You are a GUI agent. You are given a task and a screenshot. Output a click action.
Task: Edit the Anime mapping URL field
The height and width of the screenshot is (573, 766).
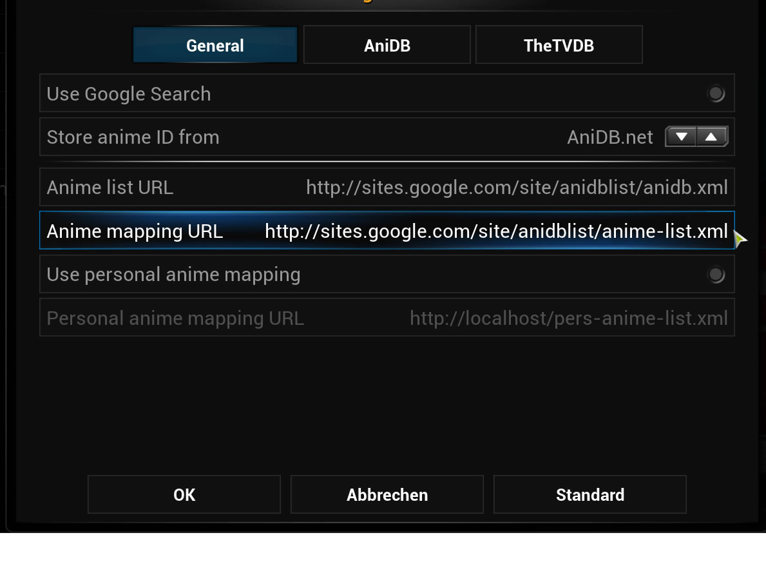[x=387, y=230]
